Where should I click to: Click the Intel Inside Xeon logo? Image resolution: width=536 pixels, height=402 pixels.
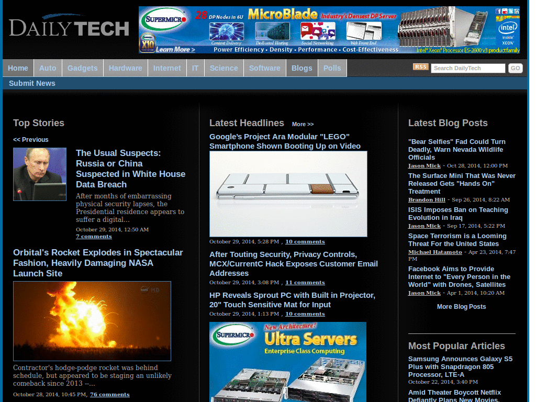[x=508, y=33]
